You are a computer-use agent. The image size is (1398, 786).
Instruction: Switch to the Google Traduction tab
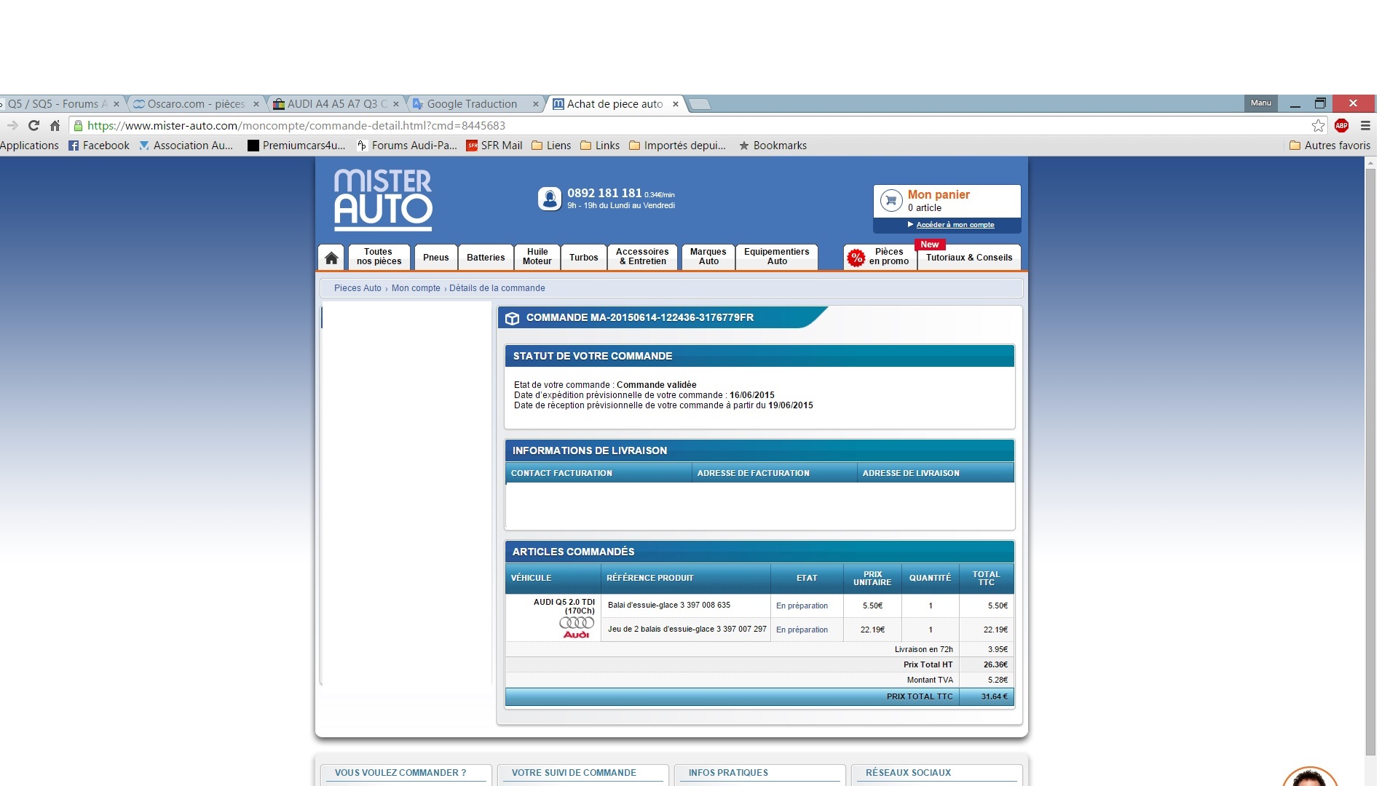pos(472,104)
